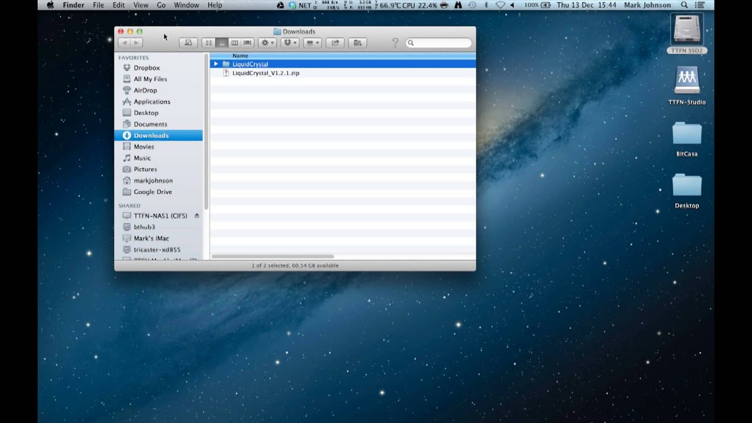This screenshot has width=752, height=423.
Task: Open the Edit menu
Action: pyautogui.click(x=119, y=5)
